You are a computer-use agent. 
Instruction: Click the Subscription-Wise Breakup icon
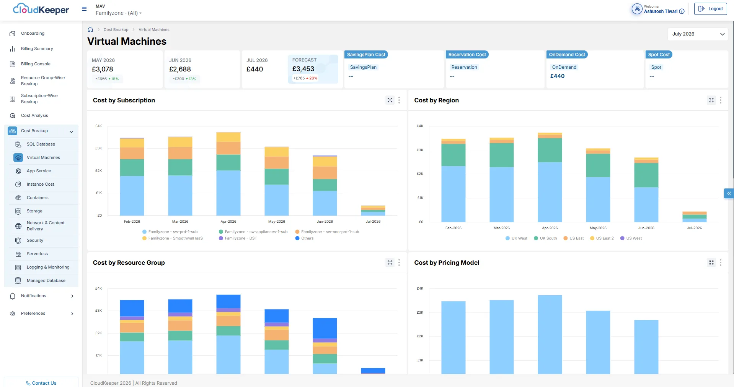13,99
